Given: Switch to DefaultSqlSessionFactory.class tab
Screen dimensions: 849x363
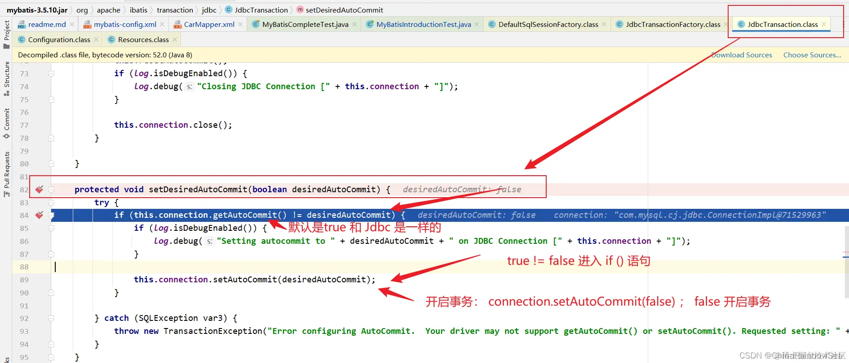Looking at the screenshot, I should (x=548, y=24).
